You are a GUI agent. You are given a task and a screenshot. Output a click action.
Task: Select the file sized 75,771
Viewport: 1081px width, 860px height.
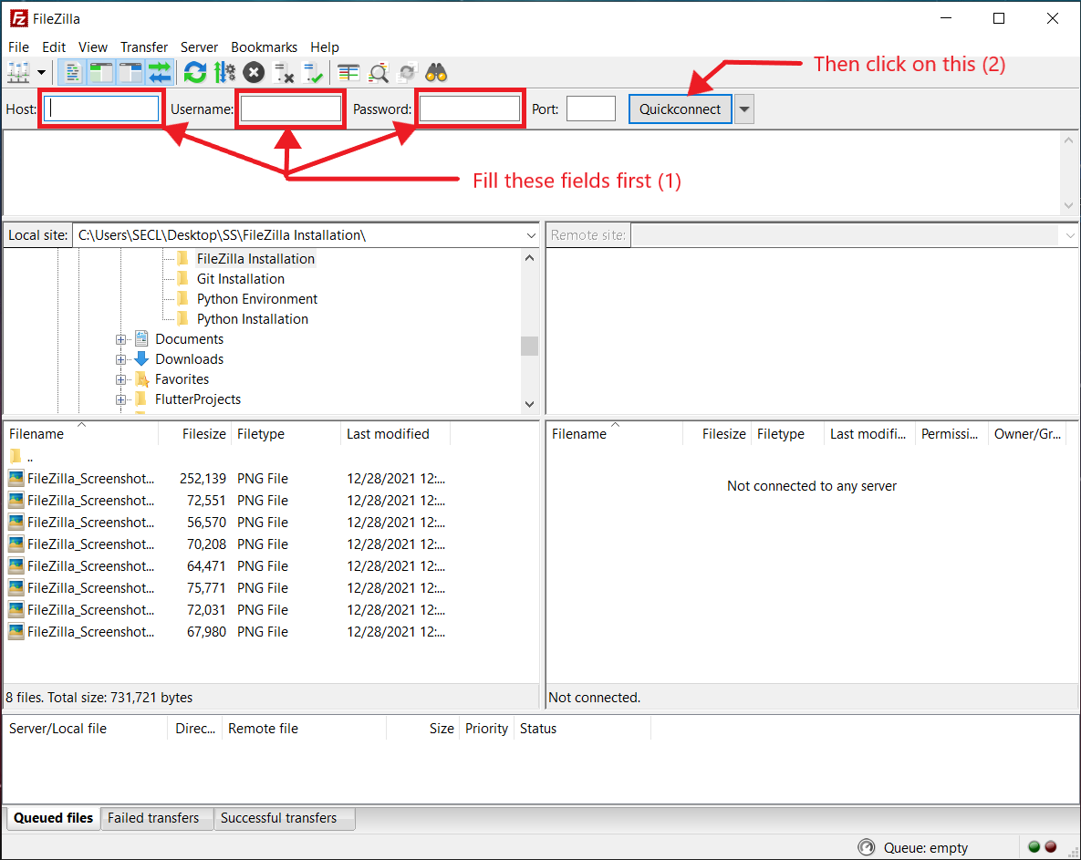pyautogui.click(x=226, y=588)
